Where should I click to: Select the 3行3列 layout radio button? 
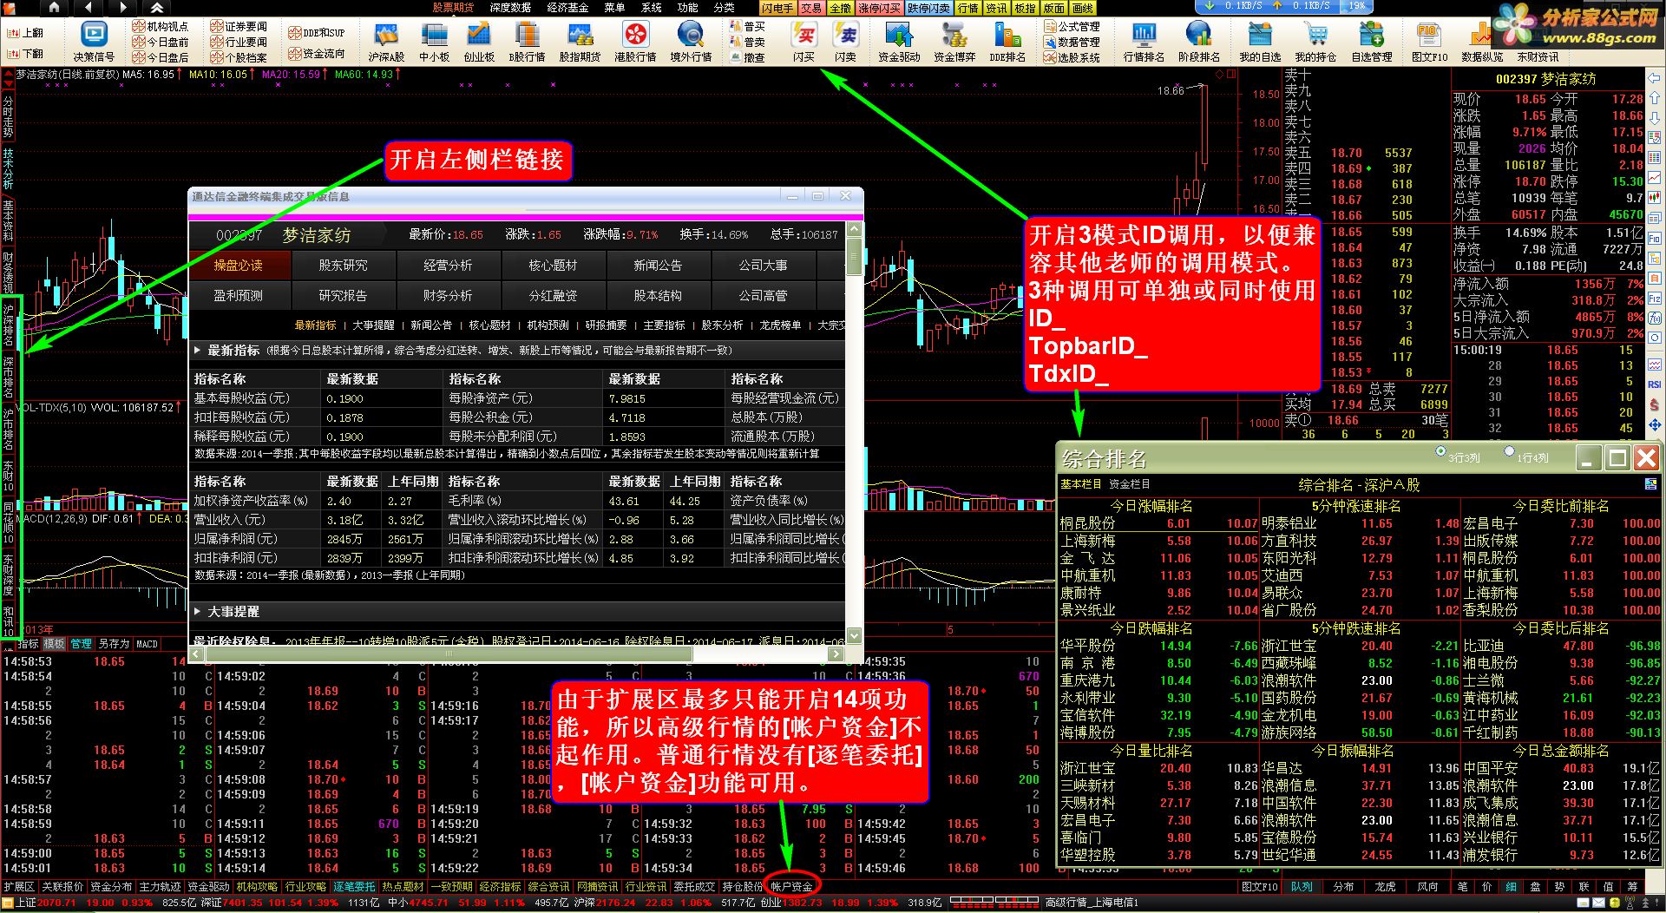click(x=1440, y=451)
